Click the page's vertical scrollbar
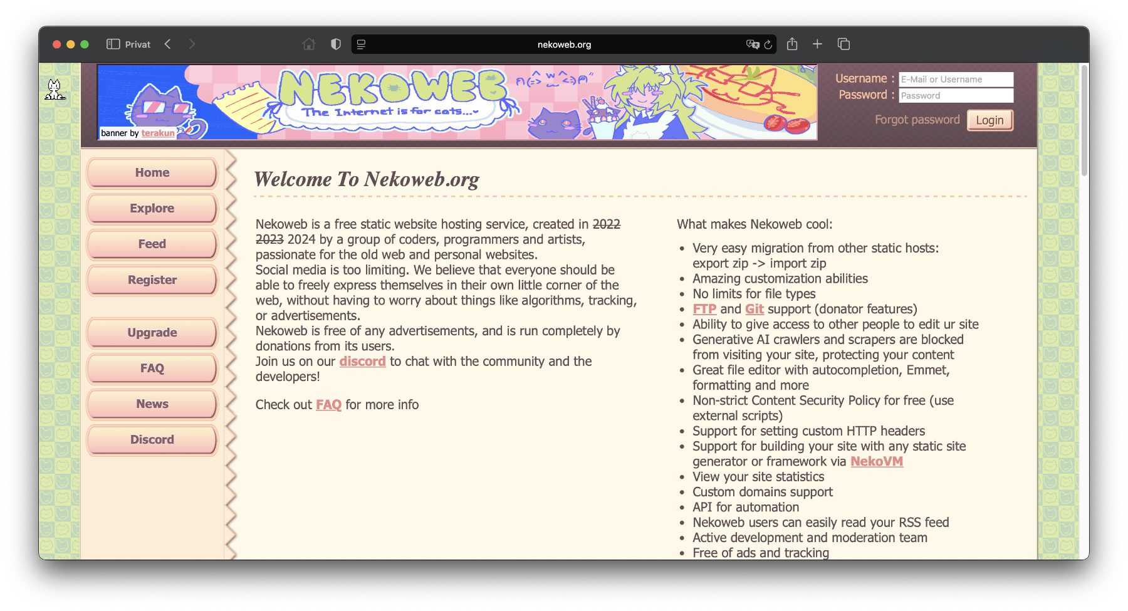 (x=1084, y=119)
